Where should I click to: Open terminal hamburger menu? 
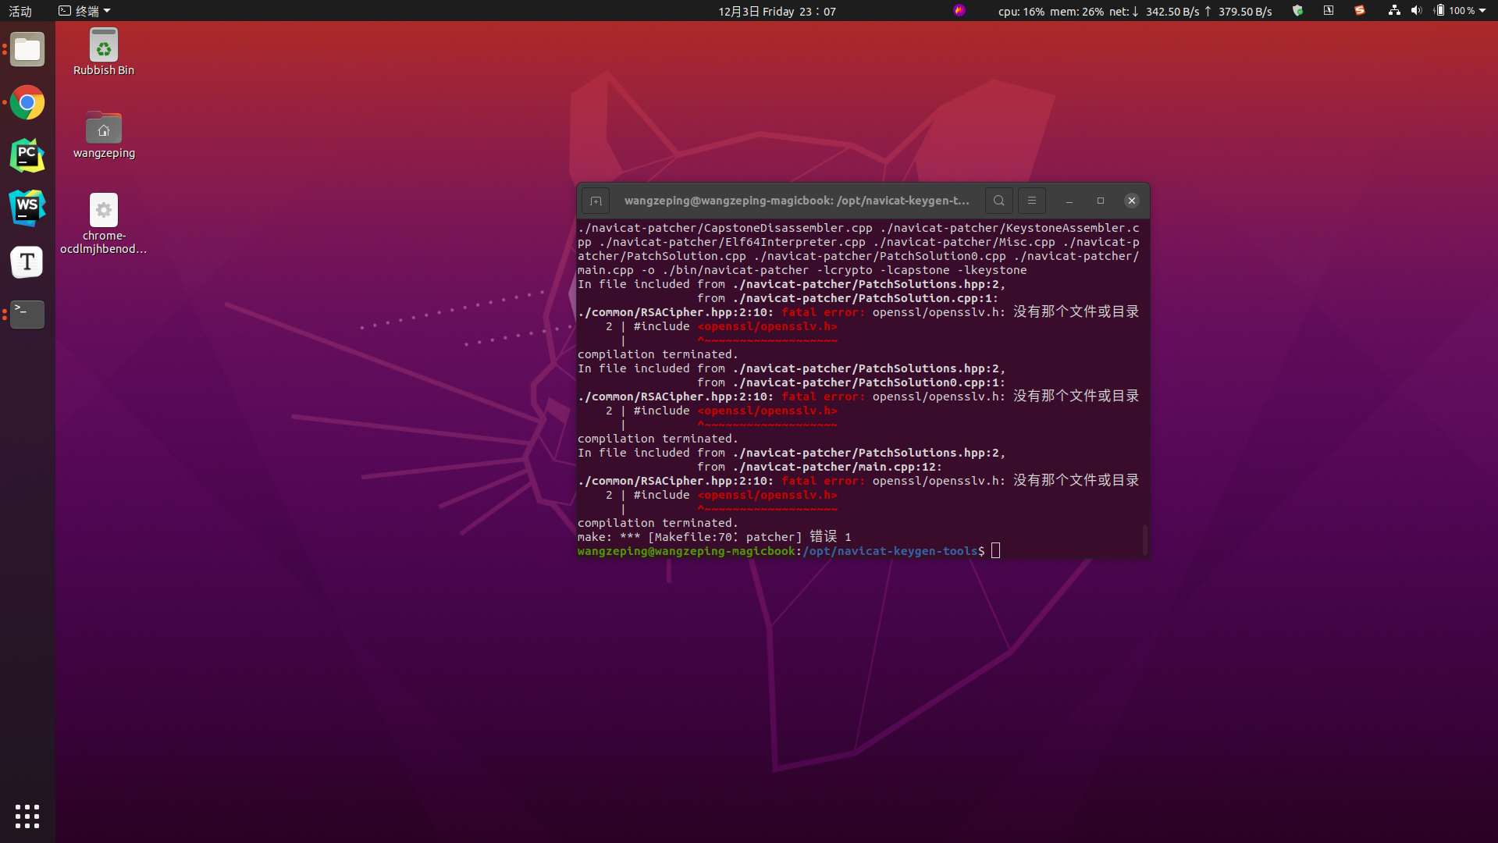(x=1032, y=201)
